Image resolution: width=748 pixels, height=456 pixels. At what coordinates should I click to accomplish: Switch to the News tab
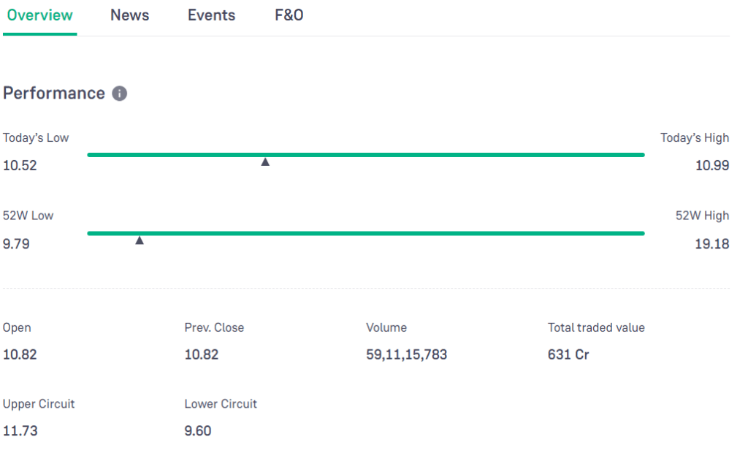129,15
